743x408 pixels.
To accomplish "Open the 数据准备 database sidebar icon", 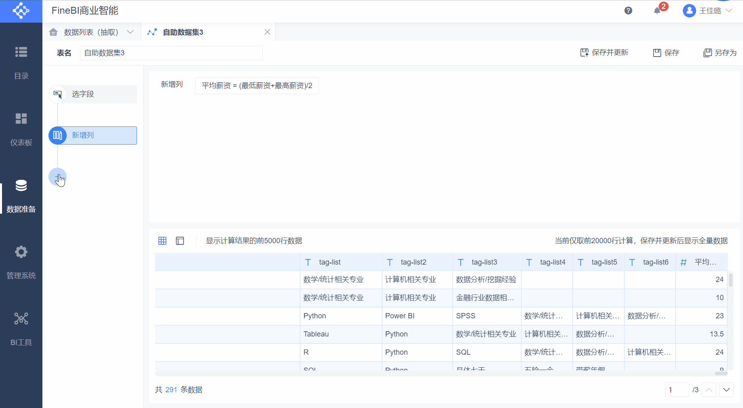I will click(21, 185).
